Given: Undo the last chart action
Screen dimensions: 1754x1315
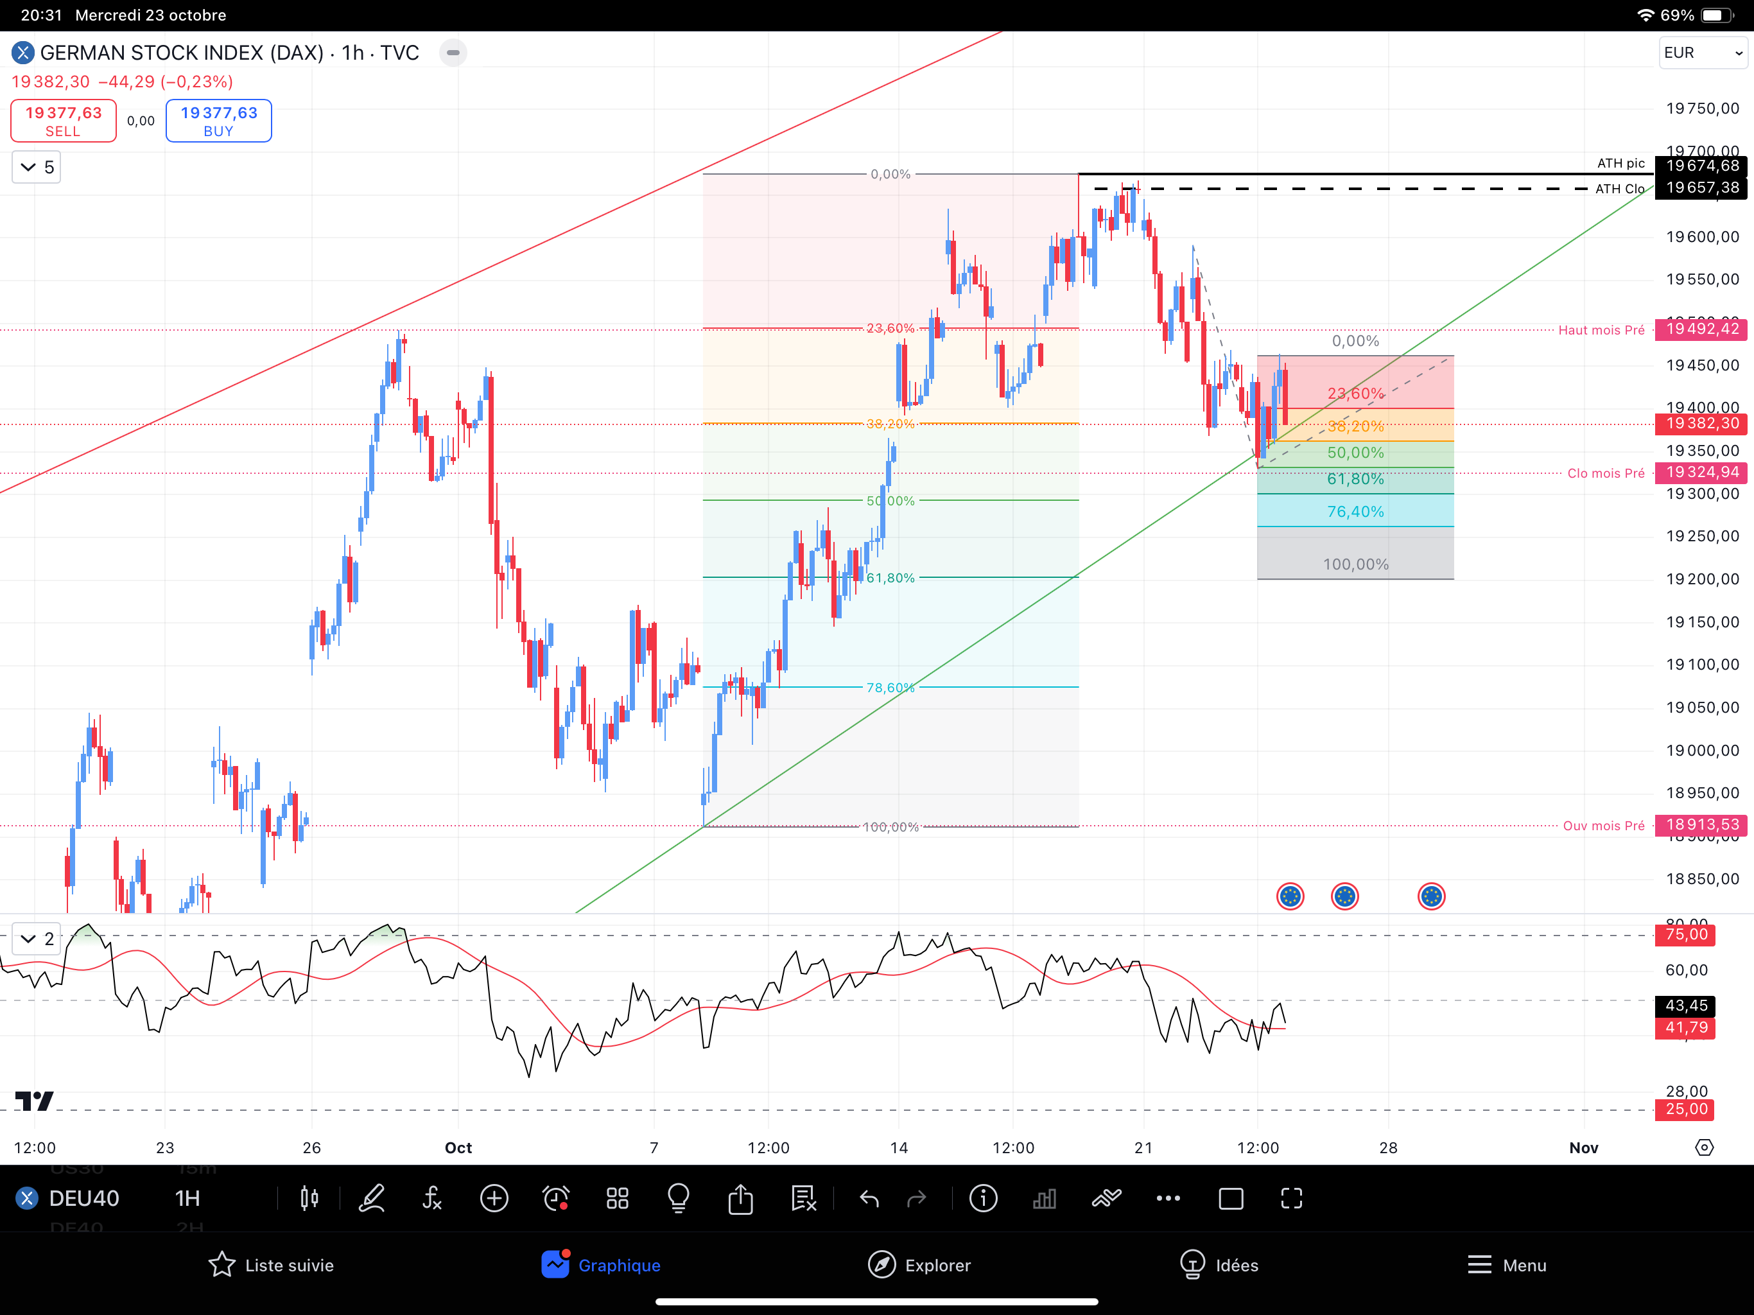Looking at the screenshot, I should click(x=869, y=1198).
